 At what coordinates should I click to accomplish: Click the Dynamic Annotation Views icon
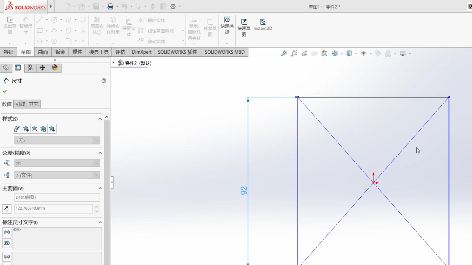tap(324, 54)
